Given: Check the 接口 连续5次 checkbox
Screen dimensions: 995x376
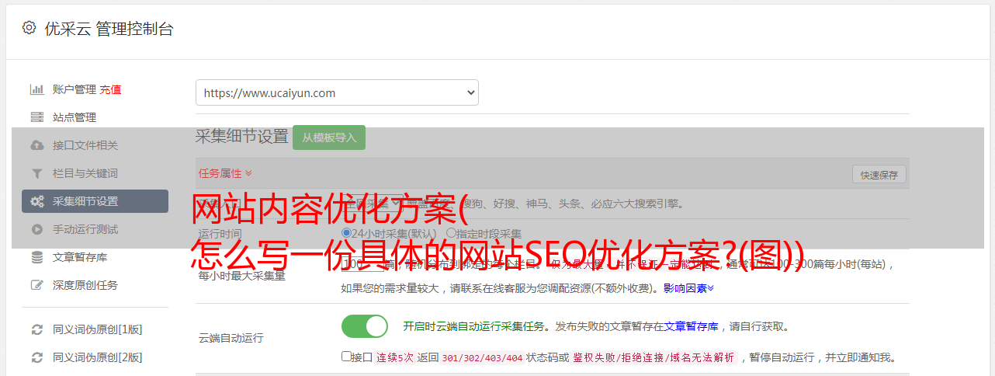Looking at the screenshot, I should pyautogui.click(x=346, y=357).
